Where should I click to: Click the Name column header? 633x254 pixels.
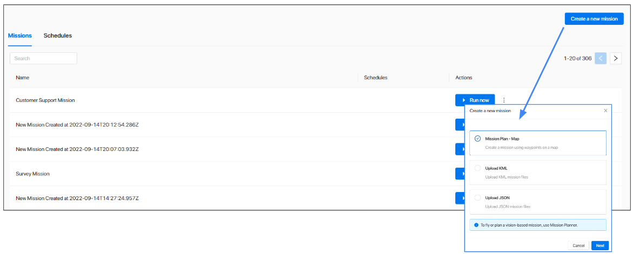point(23,78)
